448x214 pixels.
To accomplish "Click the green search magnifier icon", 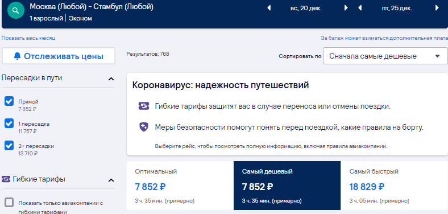I will [16, 11].
